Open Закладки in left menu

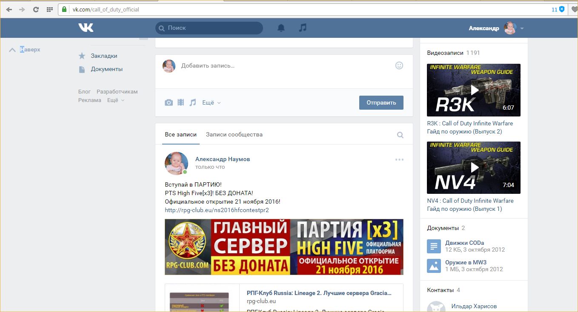coord(104,56)
